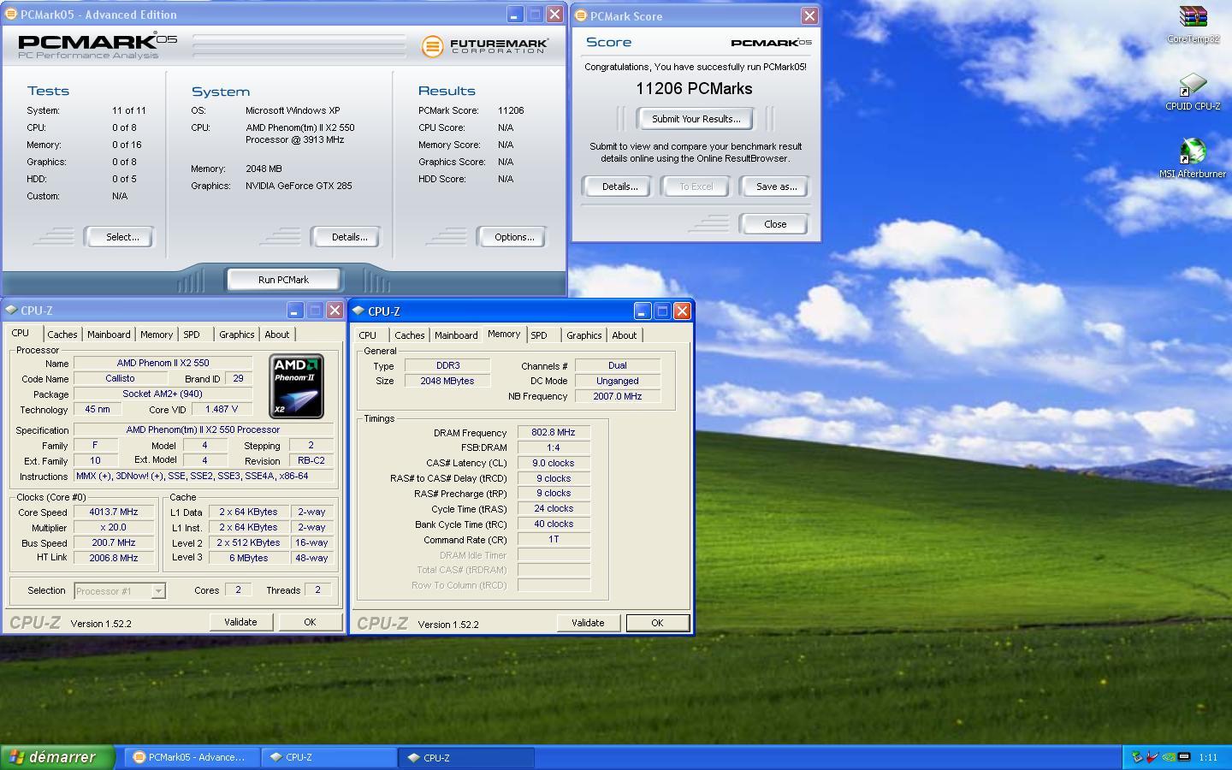Click Details... button under System
Image resolution: width=1232 pixels, height=770 pixels.
(346, 237)
